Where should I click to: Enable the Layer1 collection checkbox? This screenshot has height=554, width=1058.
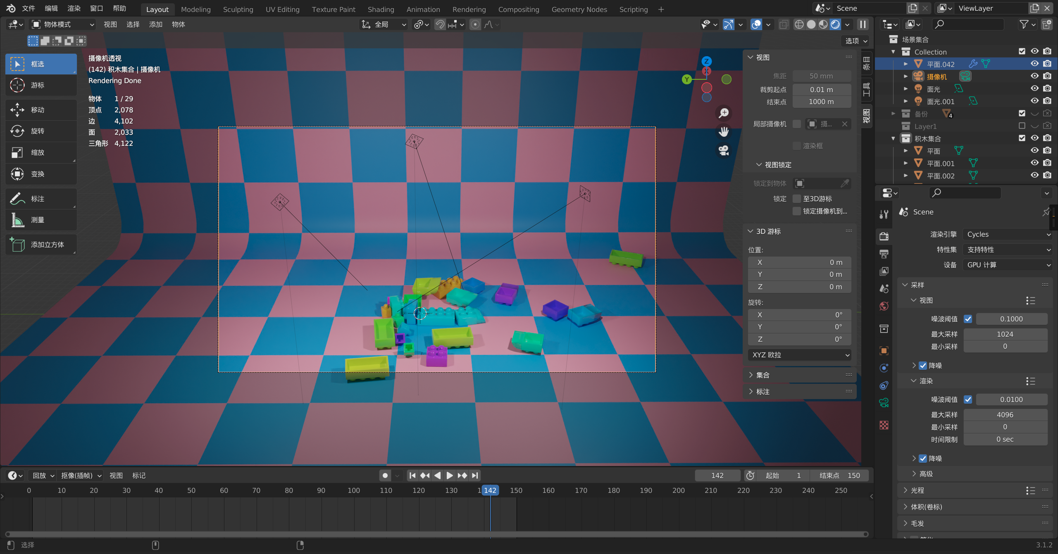coord(1022,126)
